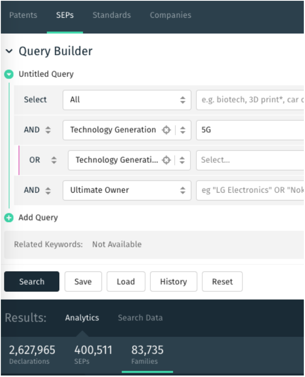This screenshot has width=305, height=377.
Task: Click the 5G value input field
Action: [250, 130]
